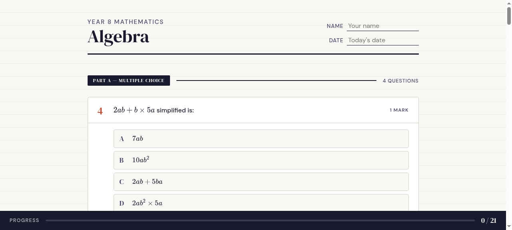The height and width of the screenshot is (230, 512).
Task: Click the progress bar track
Action: (x=260, y=220)
